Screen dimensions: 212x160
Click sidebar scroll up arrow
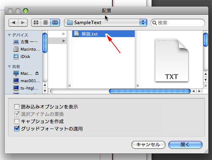point(45,85)
